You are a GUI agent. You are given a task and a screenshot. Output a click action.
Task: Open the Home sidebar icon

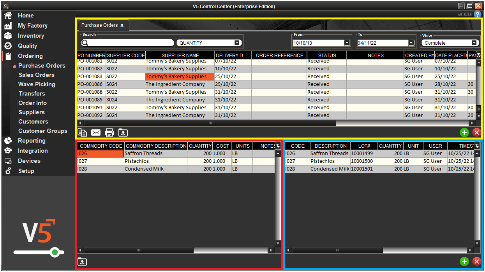8,16
